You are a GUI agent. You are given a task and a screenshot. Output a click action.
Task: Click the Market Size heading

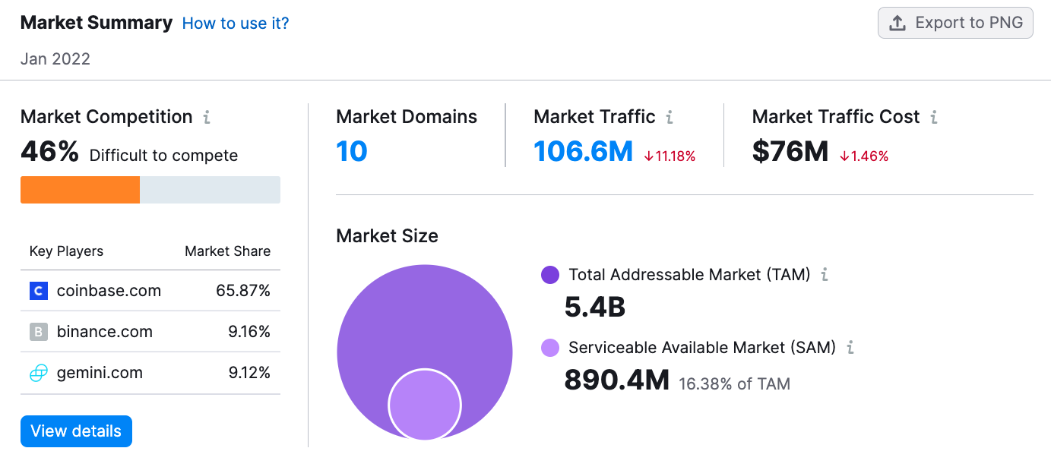pos(387,236)
